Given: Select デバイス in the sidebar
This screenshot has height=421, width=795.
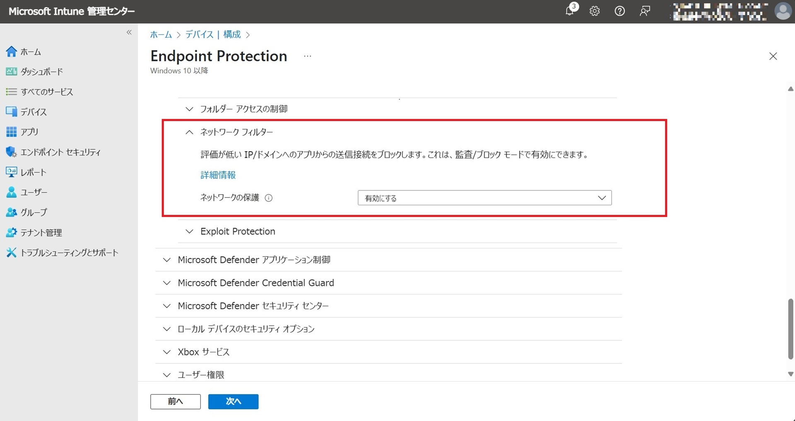Looking at the screenshot, I should [34, 112].
